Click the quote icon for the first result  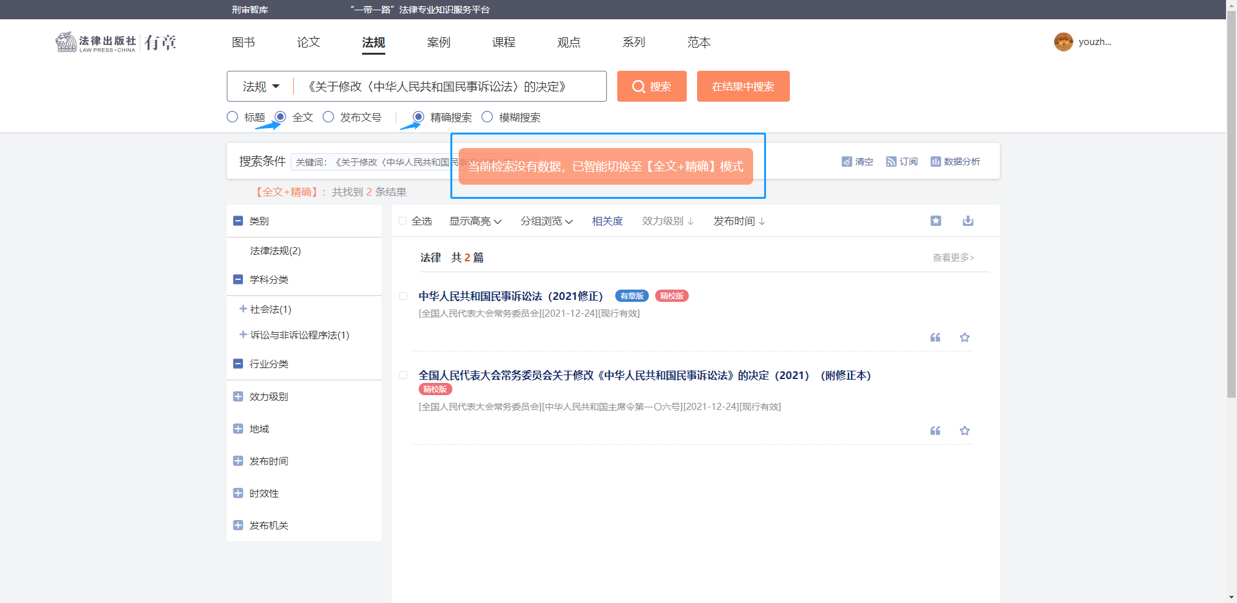point(935,337)
